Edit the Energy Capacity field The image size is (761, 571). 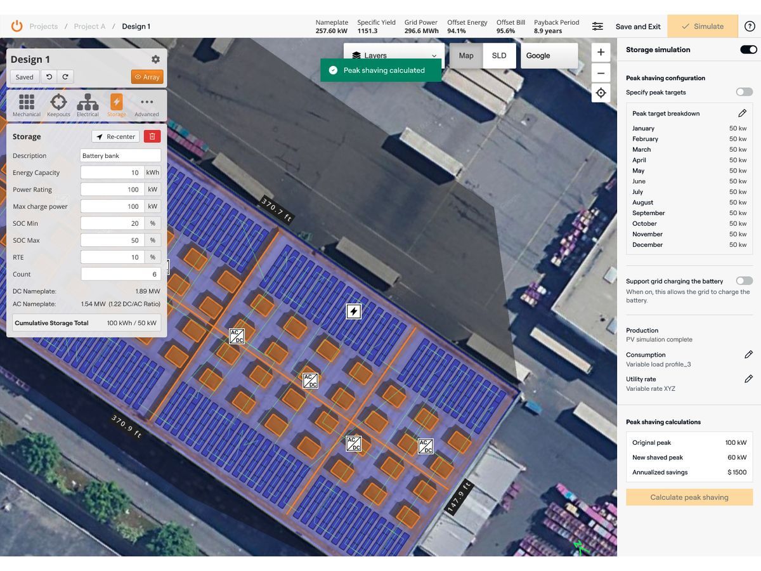point(112,173)
